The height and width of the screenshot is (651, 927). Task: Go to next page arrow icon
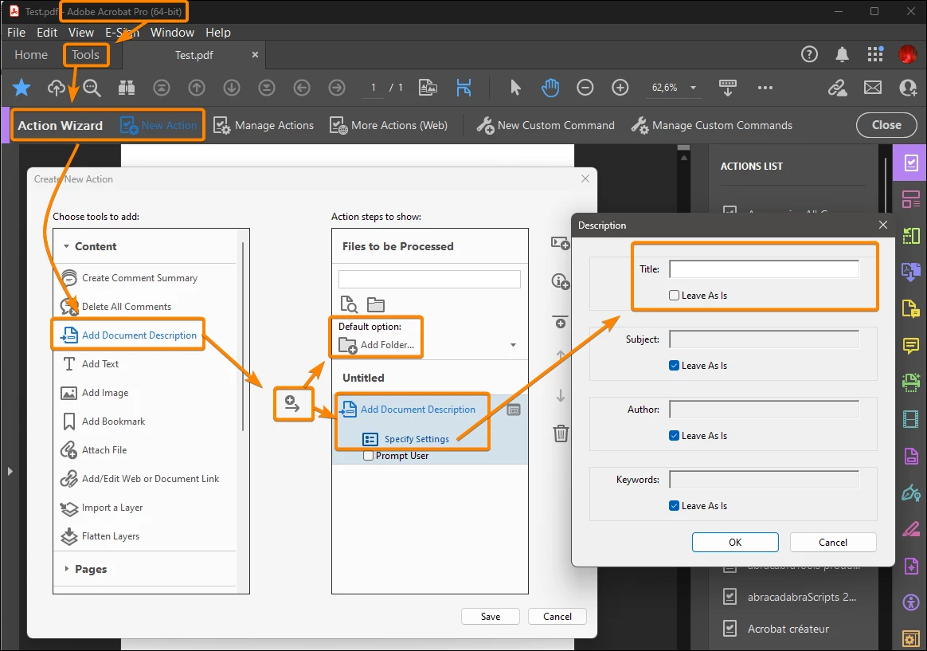click(x=231, y=88)
